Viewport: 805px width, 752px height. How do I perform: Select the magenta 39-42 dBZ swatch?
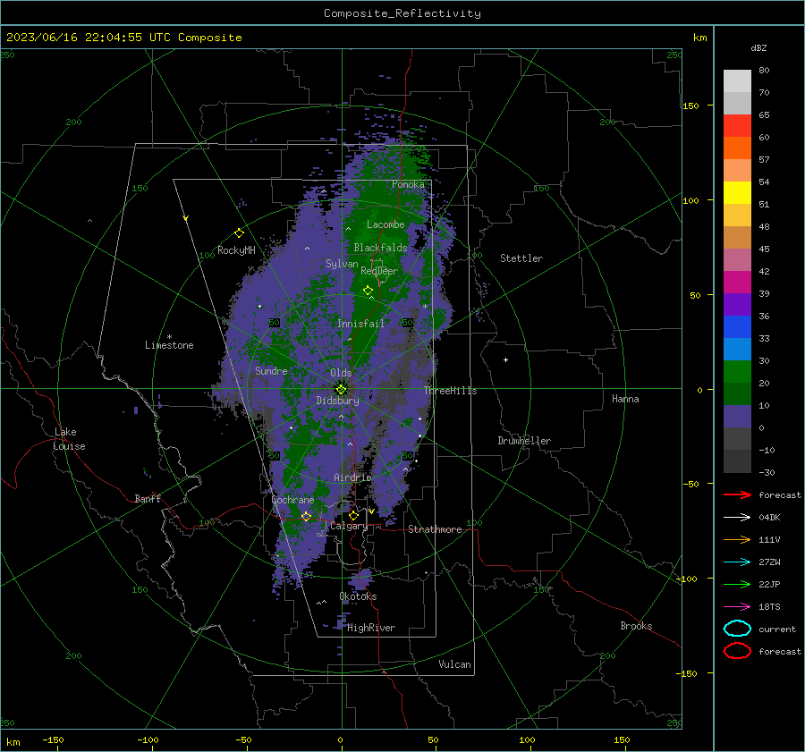(737, 283)
